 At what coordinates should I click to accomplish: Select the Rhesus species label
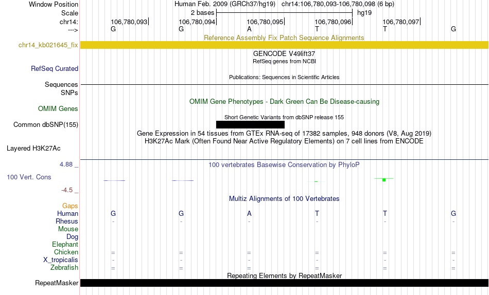(67, 221)
